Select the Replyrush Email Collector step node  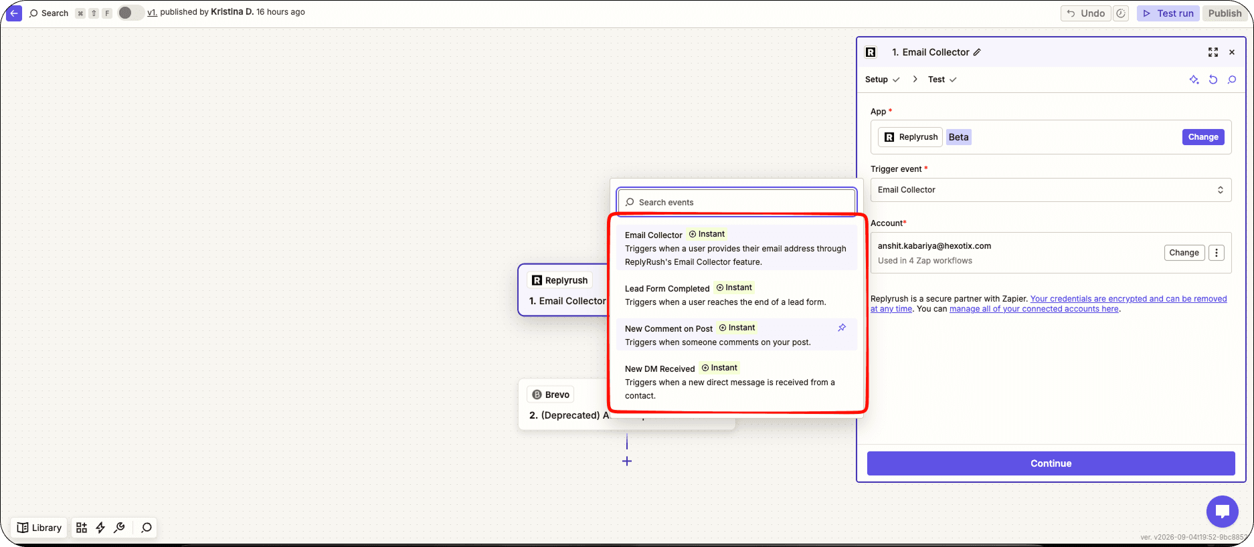coord(563,290)
